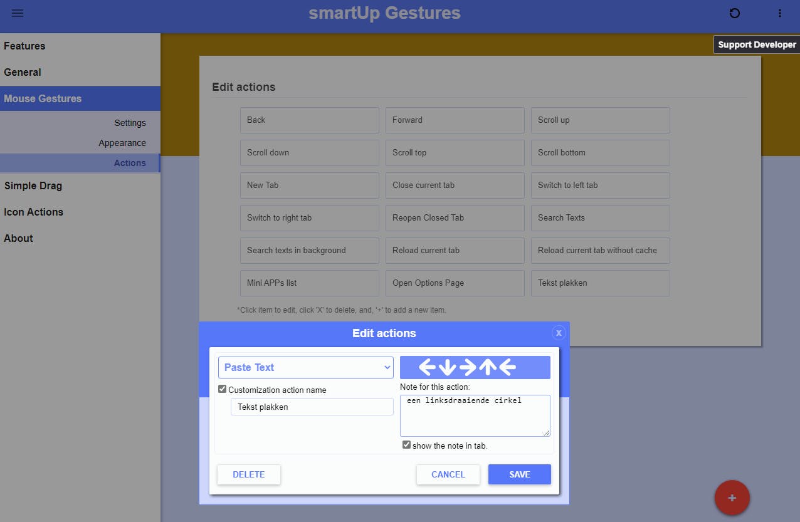The height and width of the screenshot is (522, 800).
Task: Click the SAVE button
Action: (x=520, y=474)
